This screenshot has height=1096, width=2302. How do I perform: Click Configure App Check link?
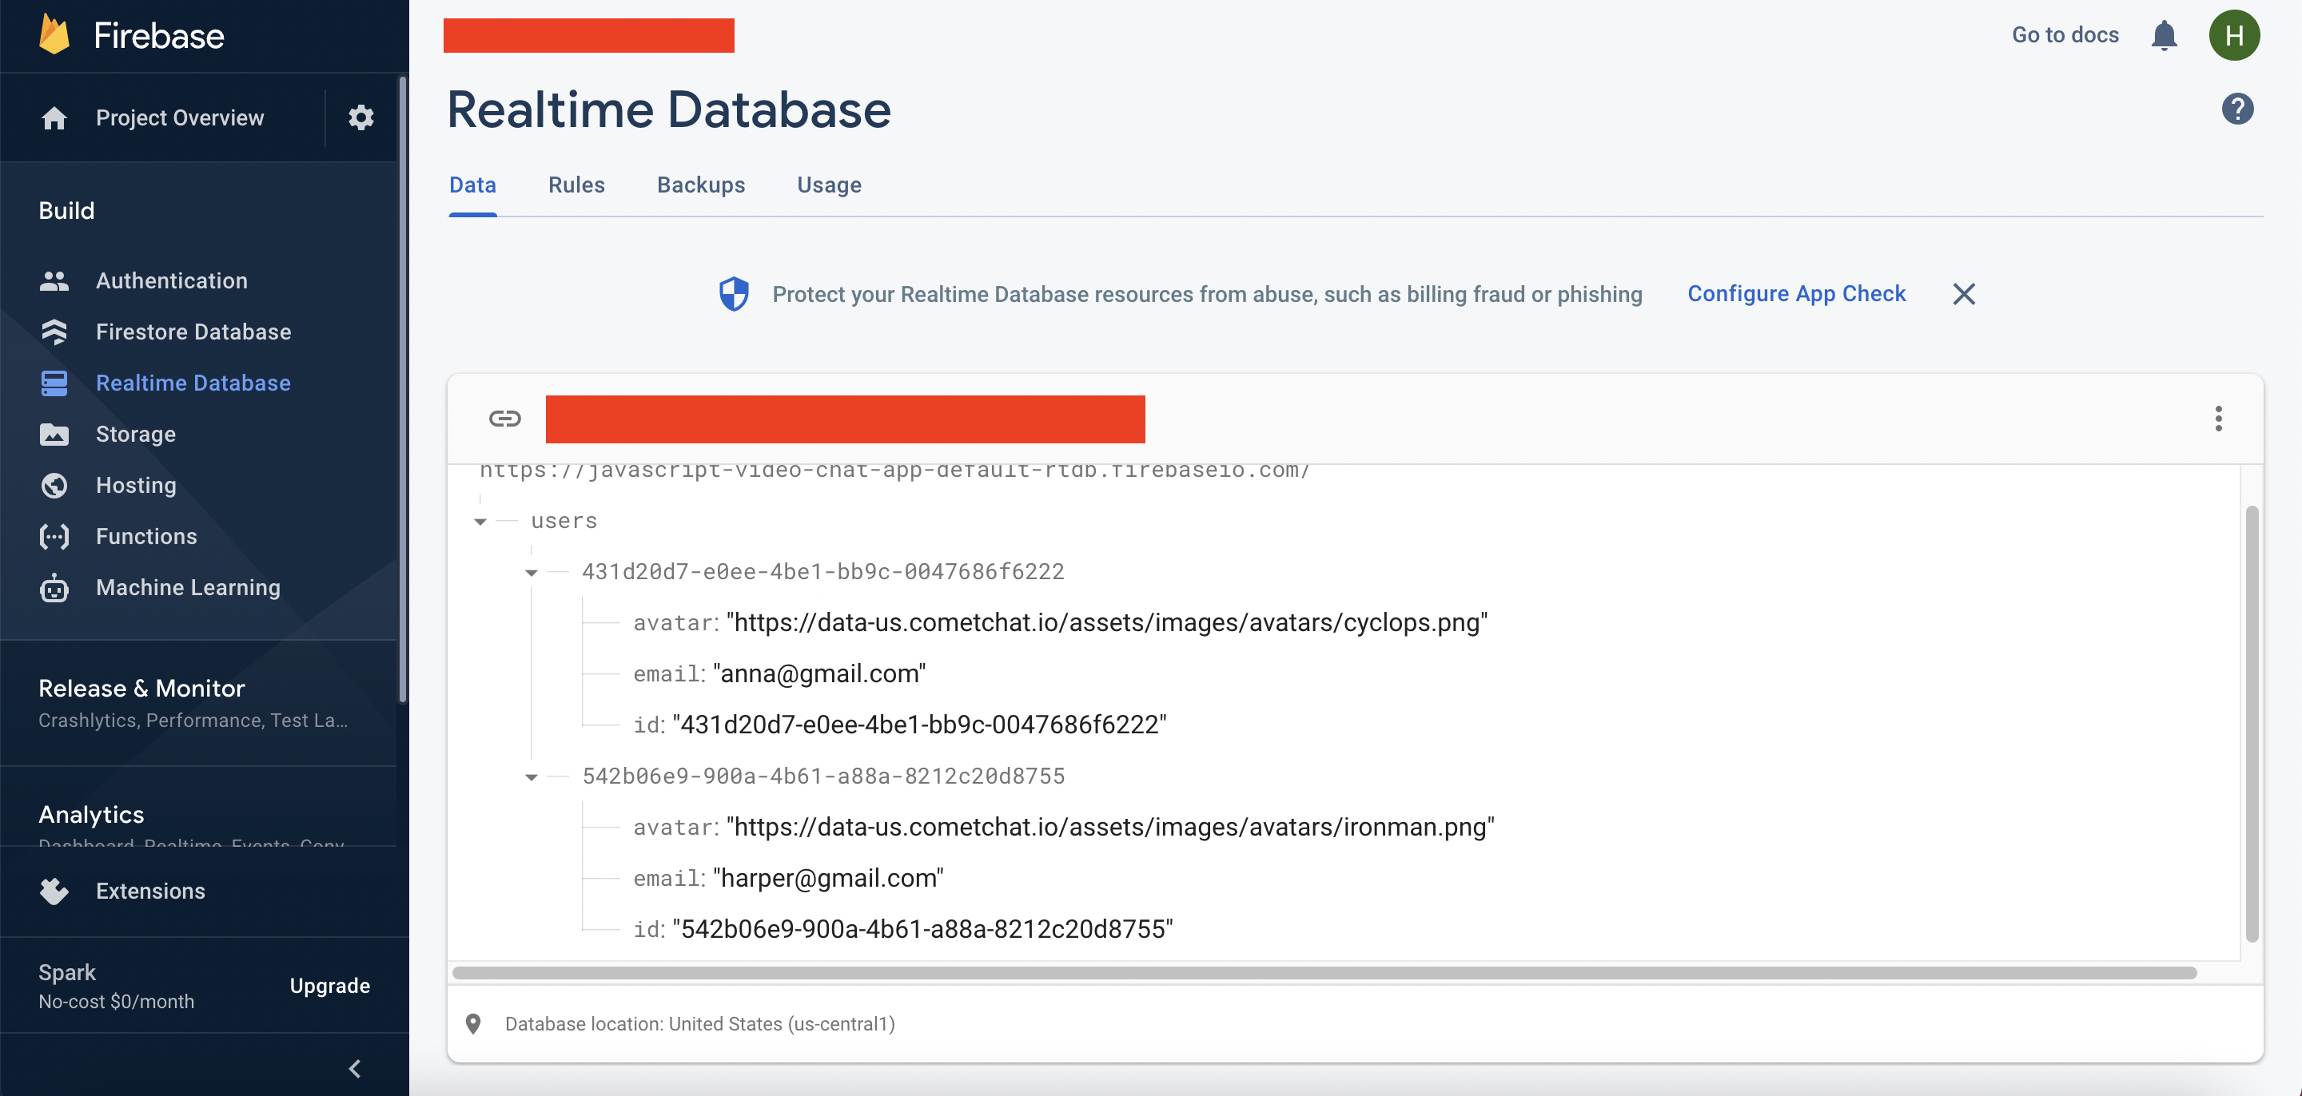click(x=1796, y=293)
